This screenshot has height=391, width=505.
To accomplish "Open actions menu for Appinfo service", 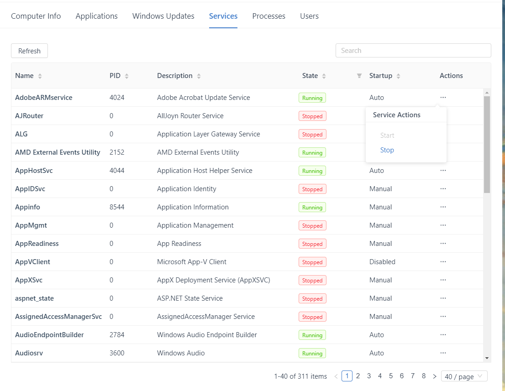I will [443, 207].
